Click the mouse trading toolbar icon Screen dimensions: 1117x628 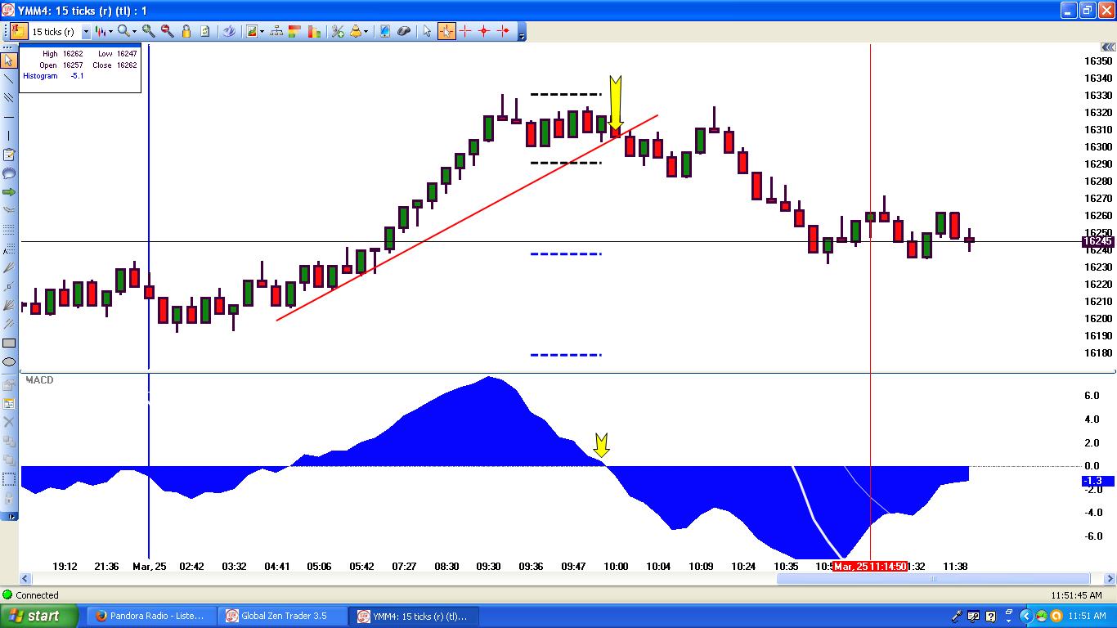pos(404,32)
